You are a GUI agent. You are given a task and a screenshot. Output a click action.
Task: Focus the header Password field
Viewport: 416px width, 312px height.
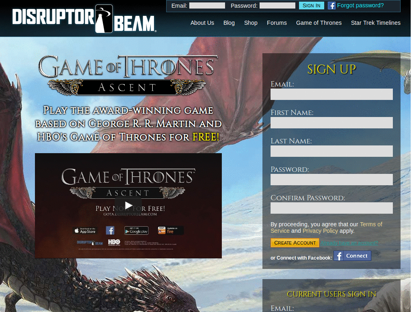[277, 6]
